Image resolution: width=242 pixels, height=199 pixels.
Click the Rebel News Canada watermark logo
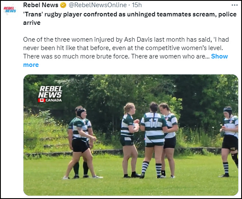tap(50, 94)
